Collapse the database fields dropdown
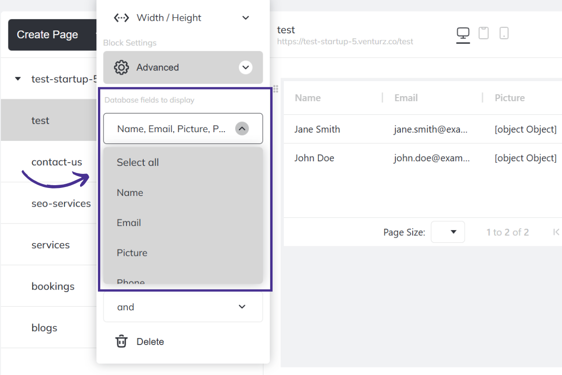The image size is (562, 375). point(242,129)
